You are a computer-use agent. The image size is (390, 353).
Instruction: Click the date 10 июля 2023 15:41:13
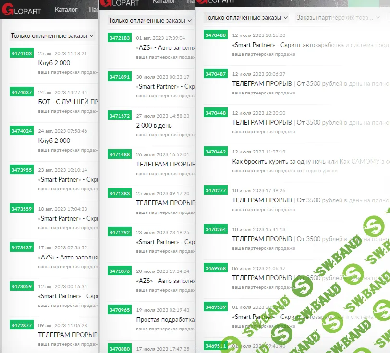pos(259,230)
